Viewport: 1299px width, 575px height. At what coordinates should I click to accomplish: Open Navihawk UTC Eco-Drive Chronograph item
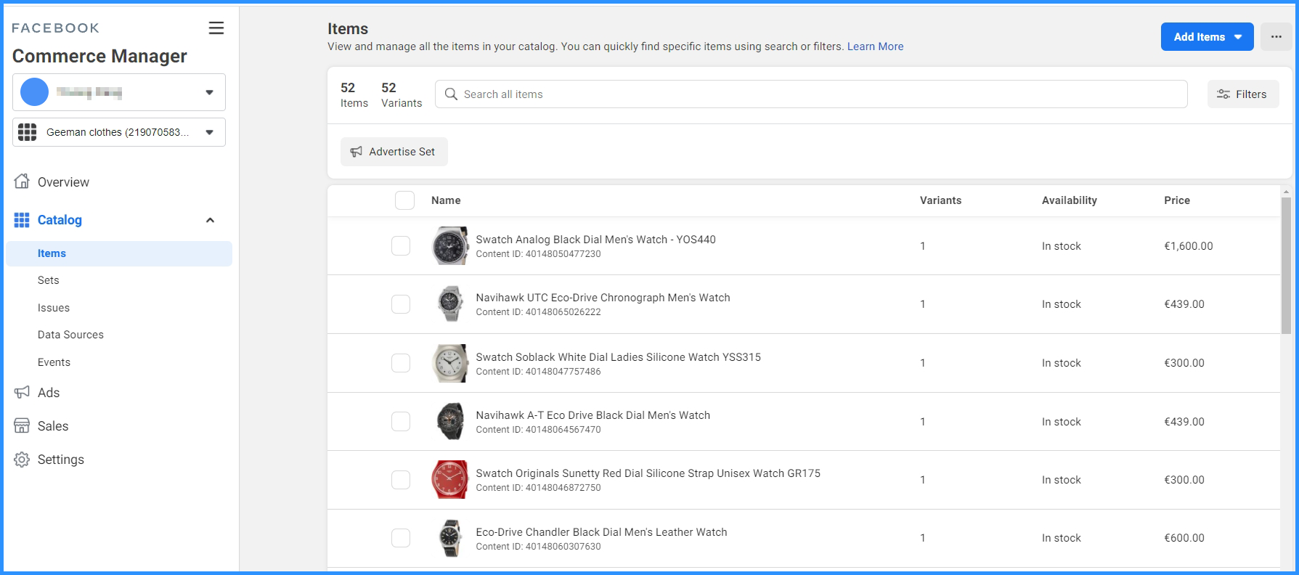[603, 298]
